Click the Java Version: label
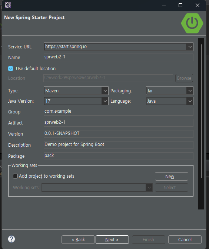The height and width of the screenshot is (249, 209). pos(21,101)
